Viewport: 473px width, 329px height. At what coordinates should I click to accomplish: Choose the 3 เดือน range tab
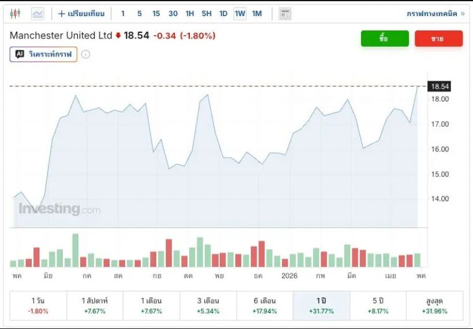pyautogui.click(x=208, y=305)
